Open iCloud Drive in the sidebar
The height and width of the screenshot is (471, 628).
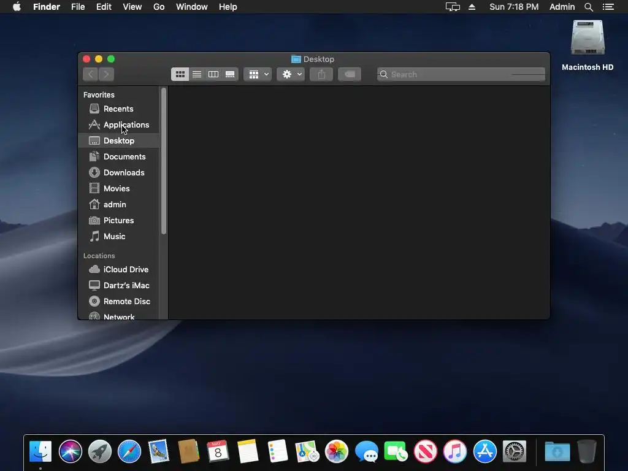tap(118, 269)
